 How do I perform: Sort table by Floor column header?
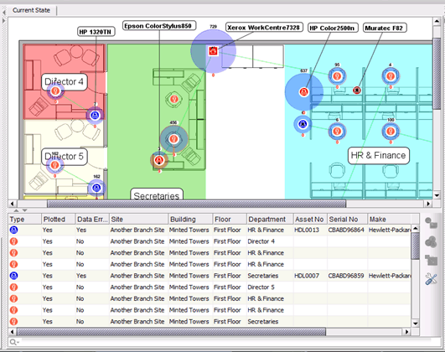tap(230, 219)
